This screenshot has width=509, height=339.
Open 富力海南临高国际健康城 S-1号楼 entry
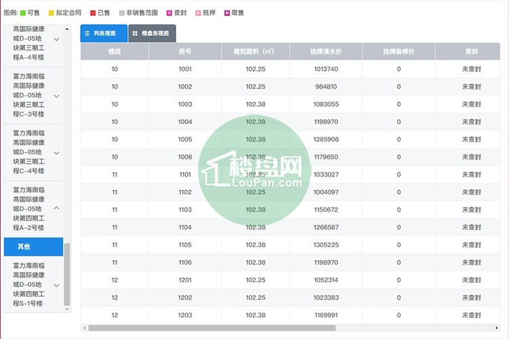pyautogui.click(x=33, y=285)
